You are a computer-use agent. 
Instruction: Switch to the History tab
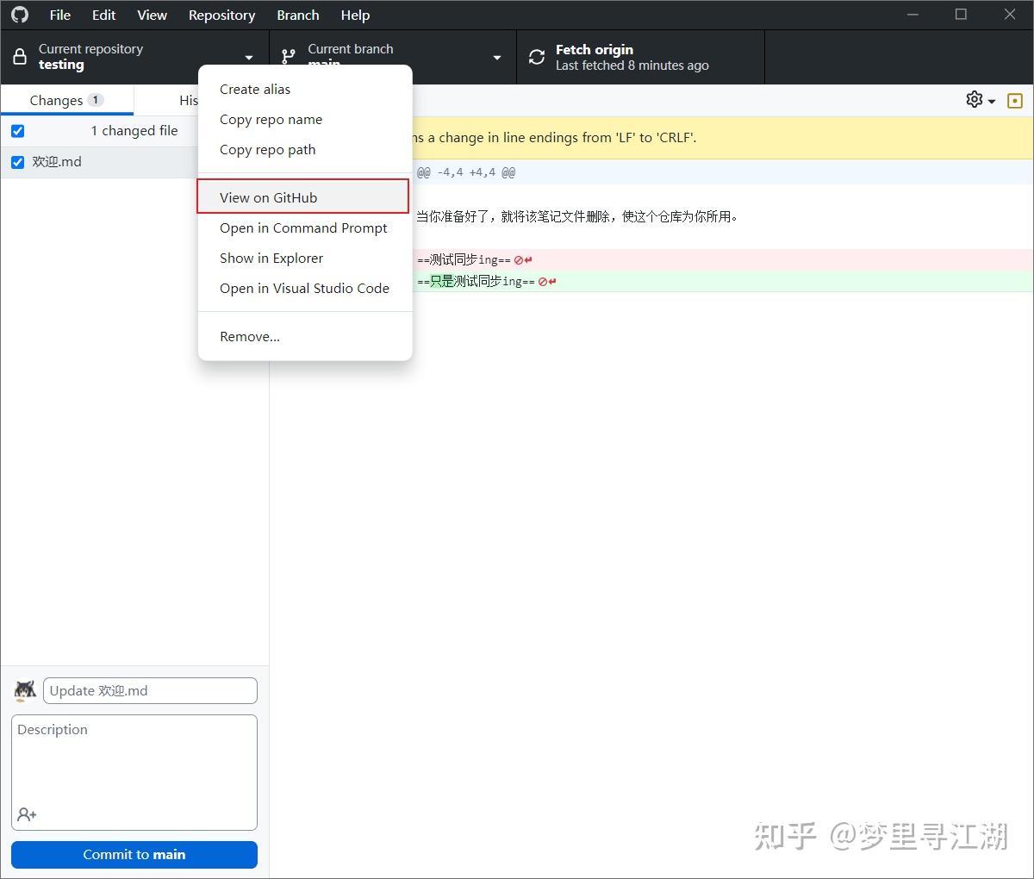pos(191,99)
